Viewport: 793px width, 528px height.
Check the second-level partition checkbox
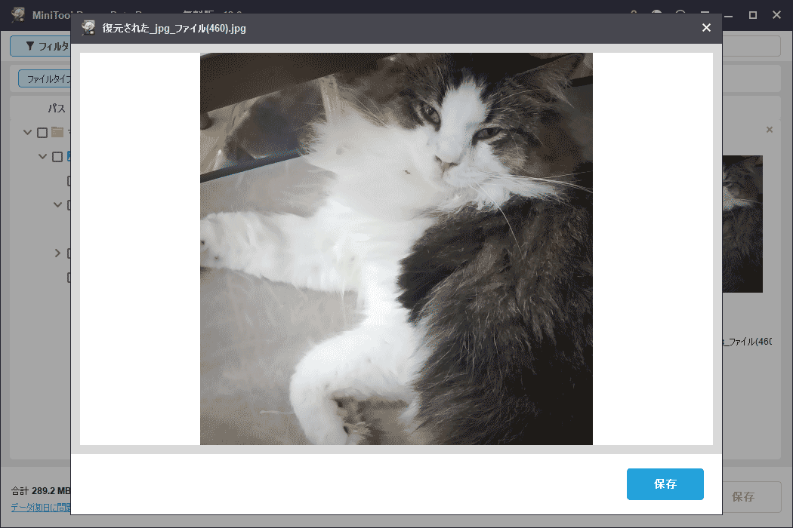click(57, 156)
